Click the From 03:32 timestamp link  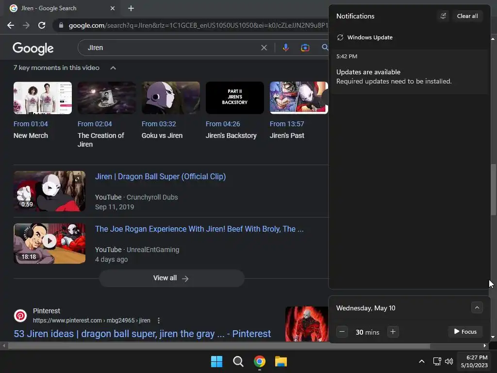point(159,124)
